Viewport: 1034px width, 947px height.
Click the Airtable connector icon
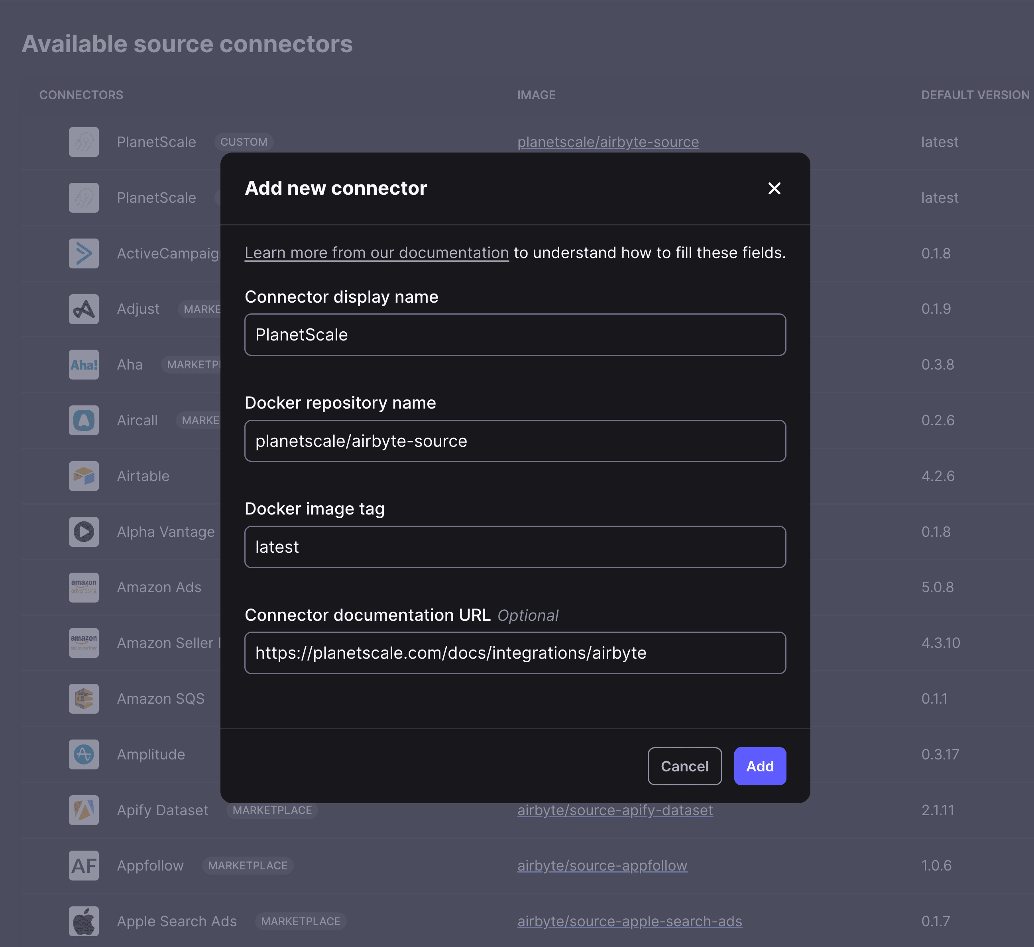(x=84, y=476)
